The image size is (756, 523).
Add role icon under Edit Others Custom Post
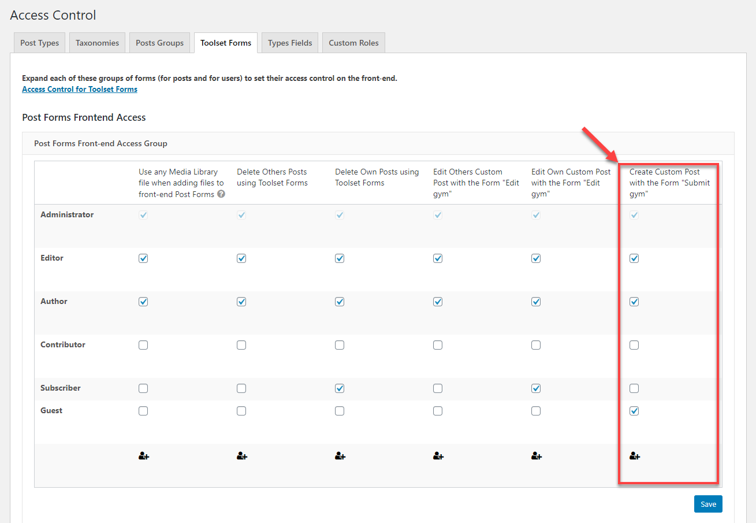(x=438, y=456)
